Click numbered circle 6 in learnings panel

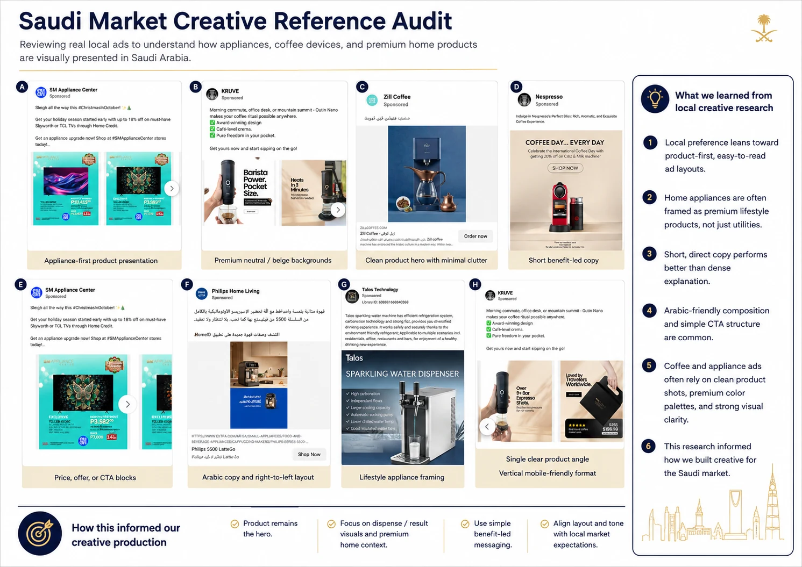649,446
